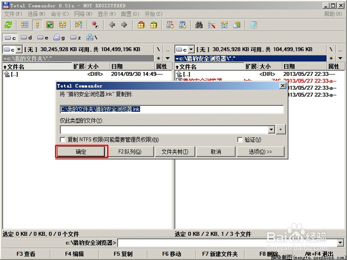Click the 文件夹树(T) button
The height and width of the screenshot is (260, 347).
(175, 152)
